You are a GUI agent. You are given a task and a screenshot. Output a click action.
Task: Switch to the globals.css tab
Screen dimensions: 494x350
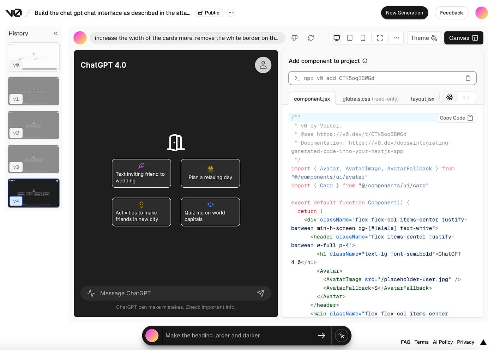[x=370, y=99]
